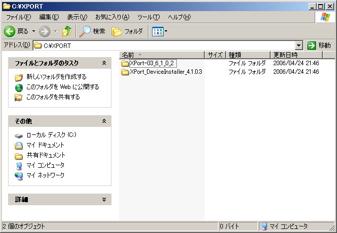Go up one folder level

click(67, 31)
